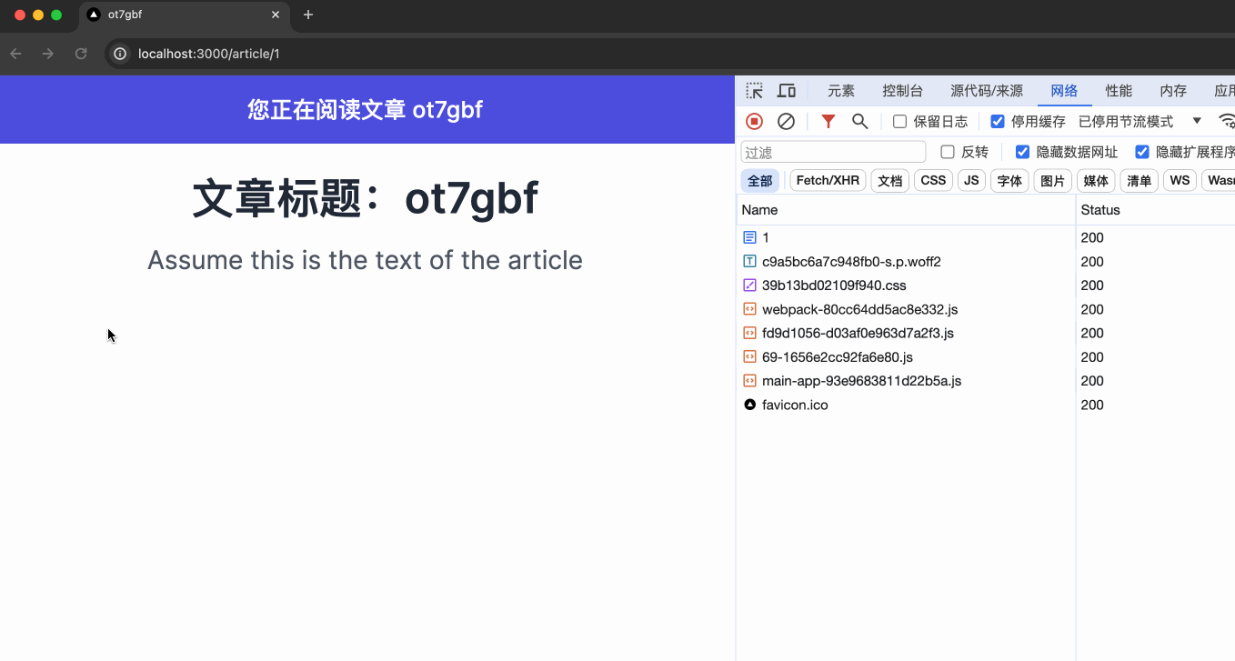Click the 过滤 filter input field

832,151
